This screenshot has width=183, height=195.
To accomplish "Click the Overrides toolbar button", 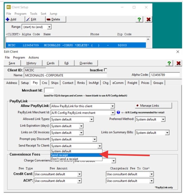I will tap(86, 63).
